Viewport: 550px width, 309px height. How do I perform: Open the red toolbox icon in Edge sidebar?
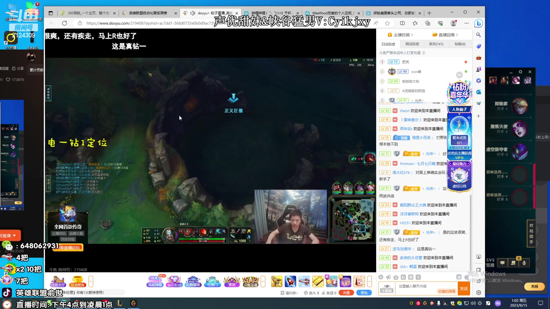click(478, 58)
